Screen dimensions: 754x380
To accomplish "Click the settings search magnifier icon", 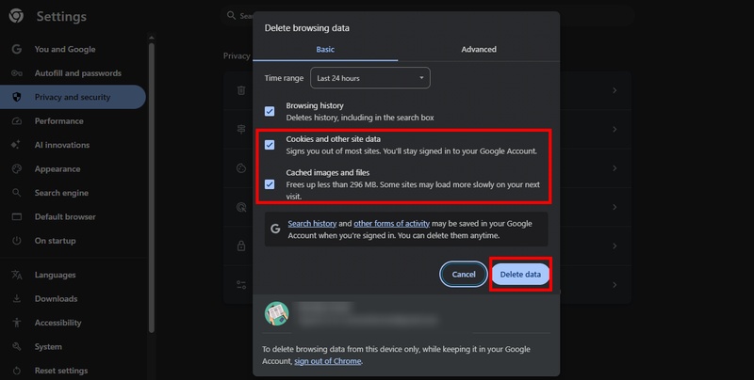I will 231,15.
